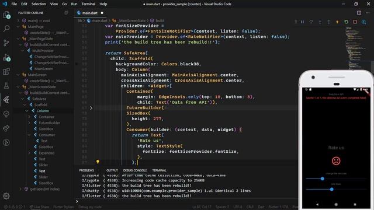Collapse the Column node in outline
The image size is (374, 210).
tap(27, 111)
